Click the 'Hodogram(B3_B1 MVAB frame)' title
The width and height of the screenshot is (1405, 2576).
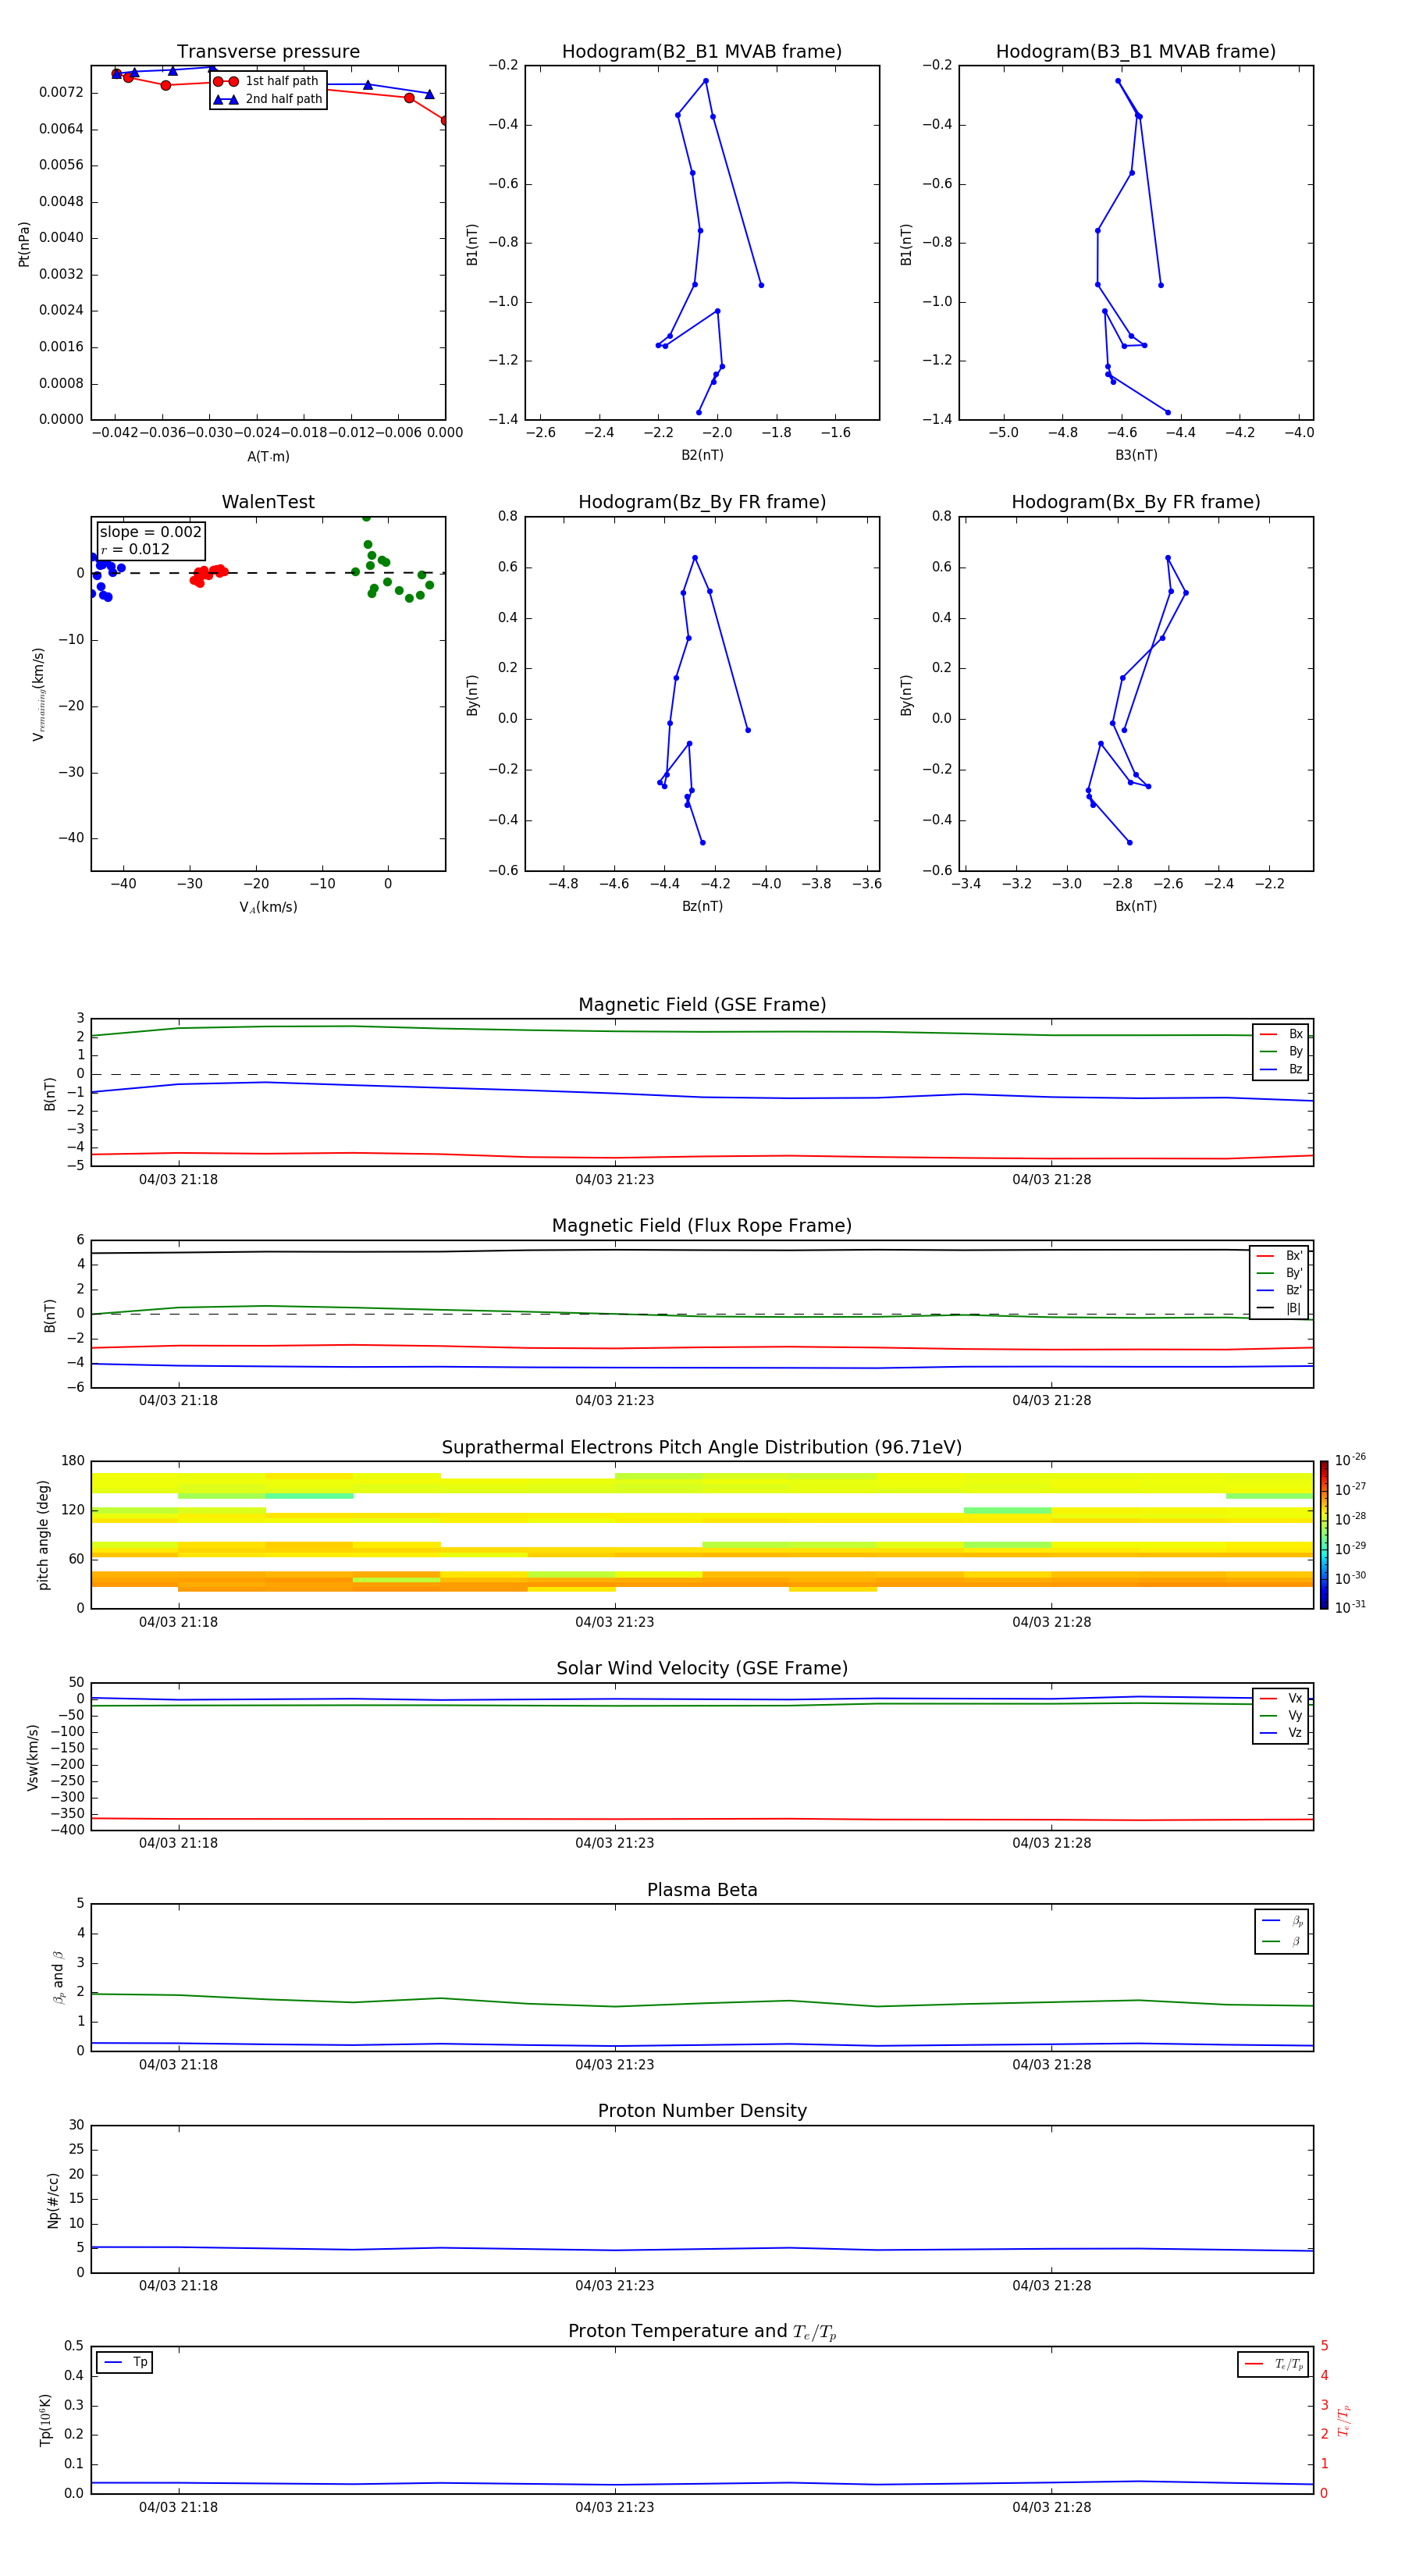pos(1136,52)
